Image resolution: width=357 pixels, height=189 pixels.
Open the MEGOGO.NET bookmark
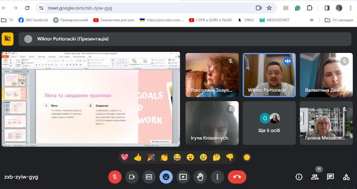tap(274, 20)
